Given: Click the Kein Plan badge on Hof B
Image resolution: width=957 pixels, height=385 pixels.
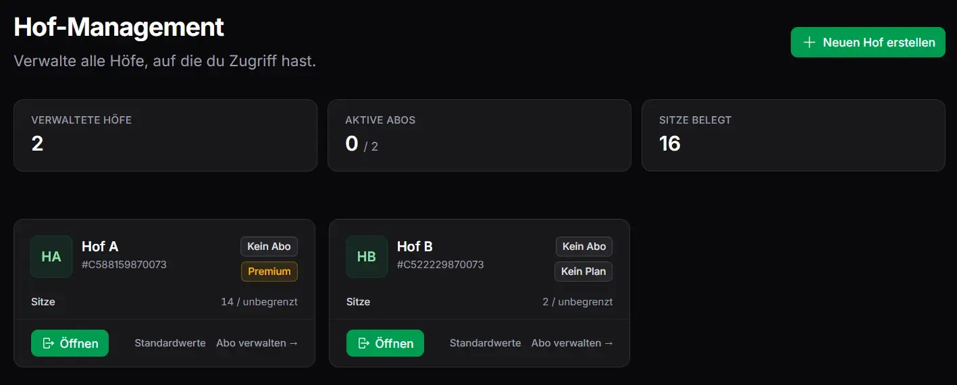Looking at the screenshot, I should coord(584,272).
